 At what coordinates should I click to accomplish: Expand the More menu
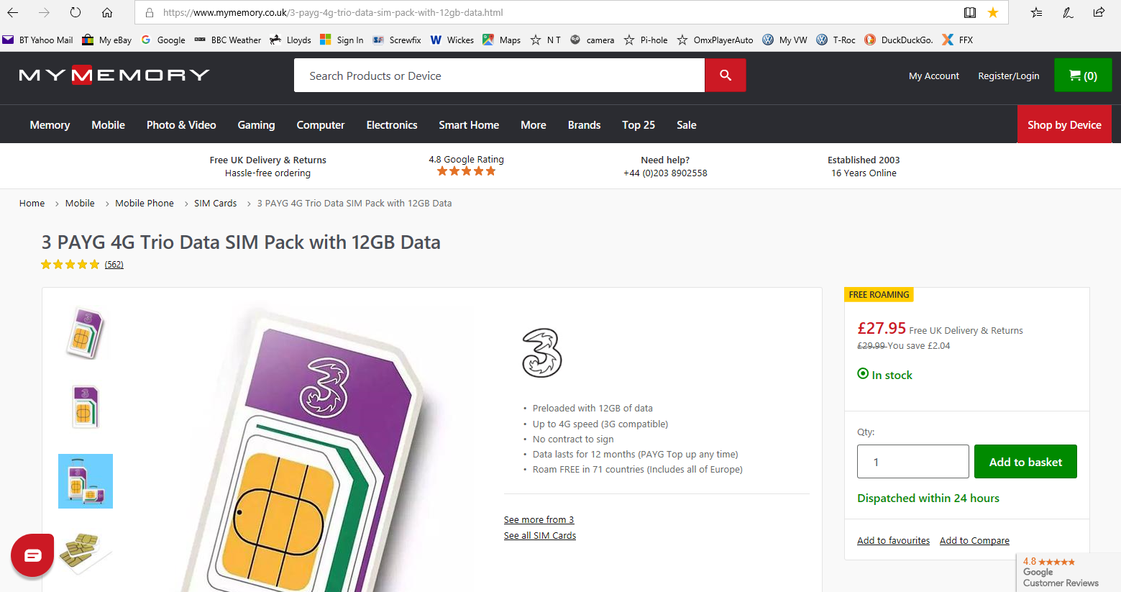click(x=534, y=124)
